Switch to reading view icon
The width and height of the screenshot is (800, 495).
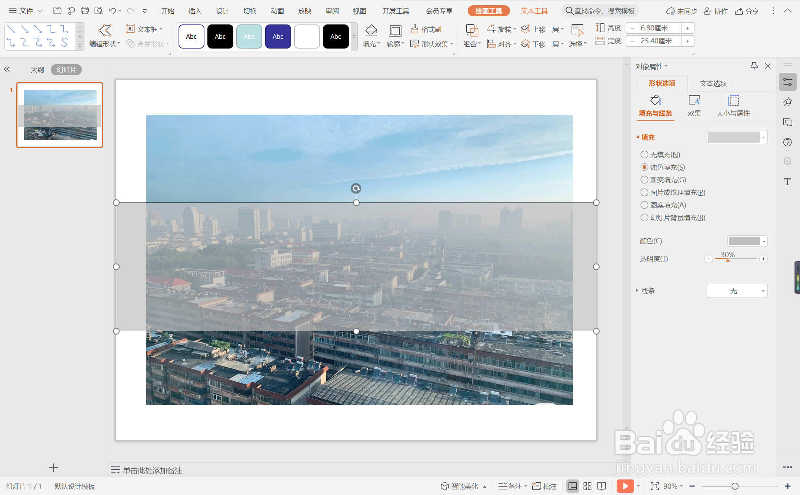coord(602,486)
